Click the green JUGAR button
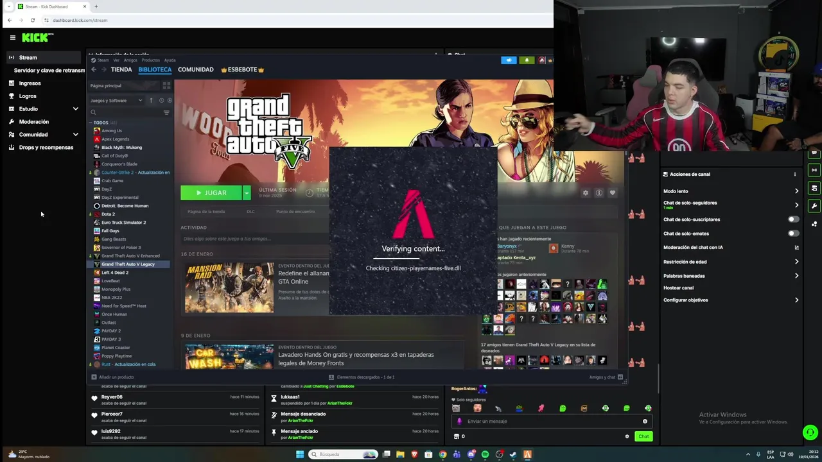The image size is (822, 462). tap(211, 193)
